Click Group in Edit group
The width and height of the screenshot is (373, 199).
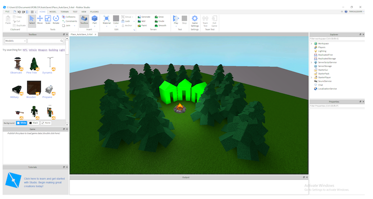(x=126, y=17)
